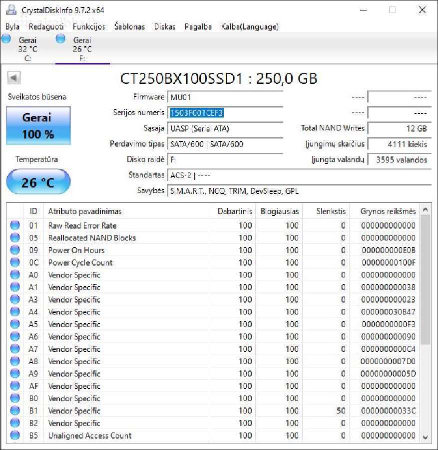Click status orb in row A0
Image resolution: width=438 pixels, height=450 pixels.
pos(15,274)
